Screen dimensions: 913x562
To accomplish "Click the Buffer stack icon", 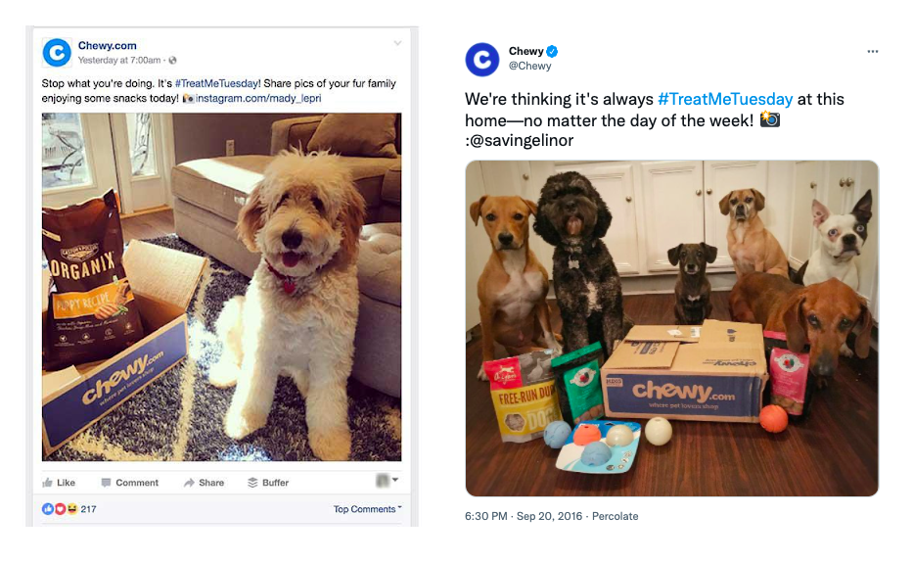I will pos(252,483).
